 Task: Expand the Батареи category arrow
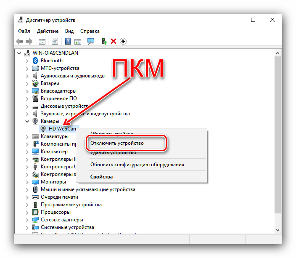(x=27, y=83)
